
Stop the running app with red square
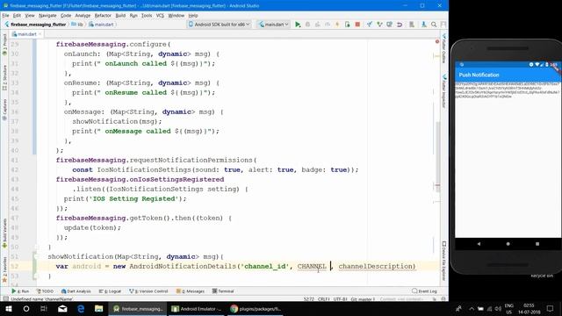tap(357, 25)
